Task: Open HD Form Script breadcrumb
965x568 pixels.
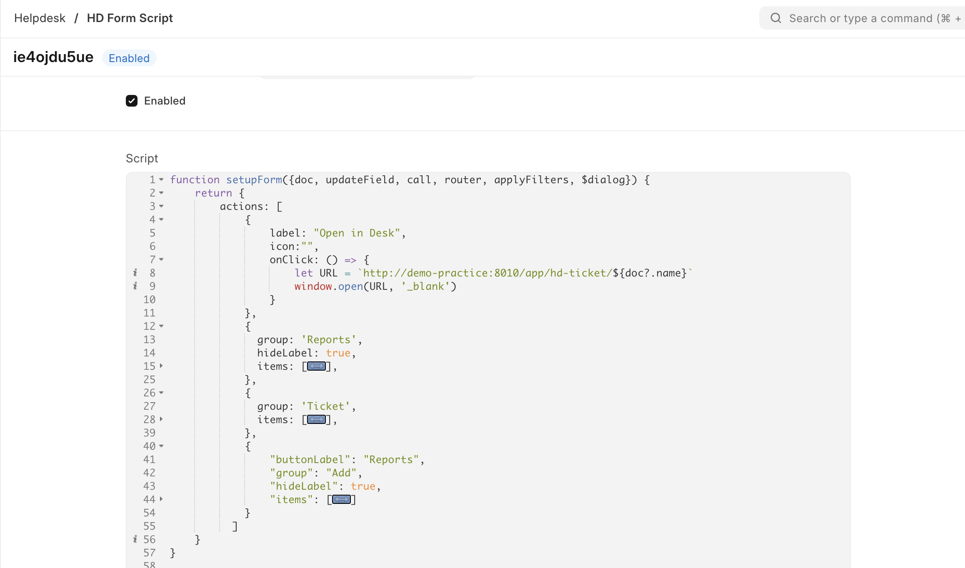Action: point(130,18)
